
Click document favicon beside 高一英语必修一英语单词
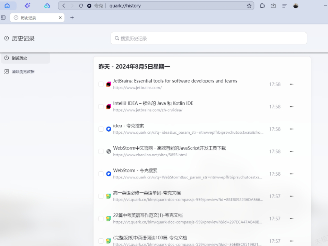(x=109, y=196)
